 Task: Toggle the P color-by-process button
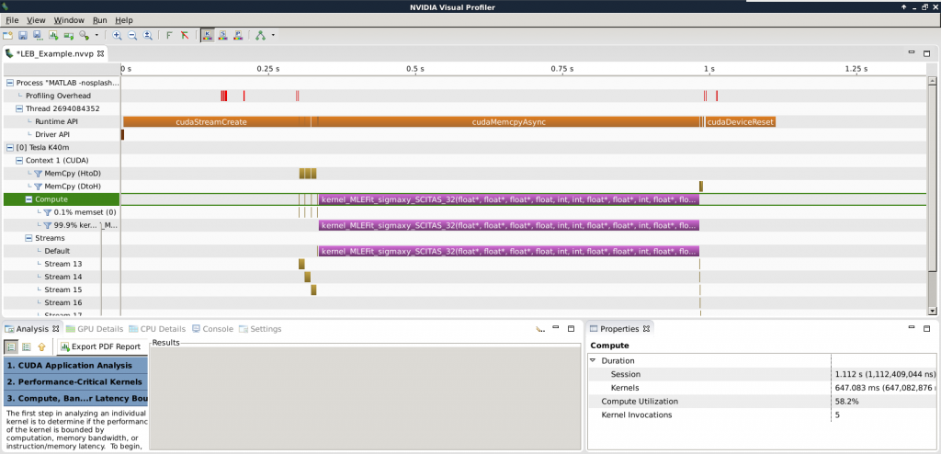click(x=238, y=35)
